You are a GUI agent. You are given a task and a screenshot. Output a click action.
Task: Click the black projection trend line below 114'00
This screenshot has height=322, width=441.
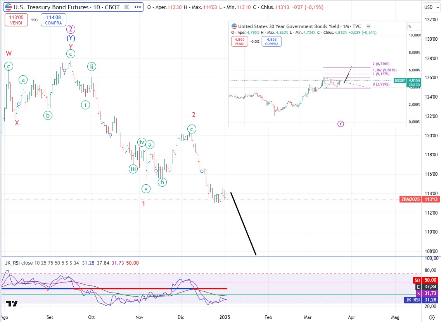click(x=243, y=224)
